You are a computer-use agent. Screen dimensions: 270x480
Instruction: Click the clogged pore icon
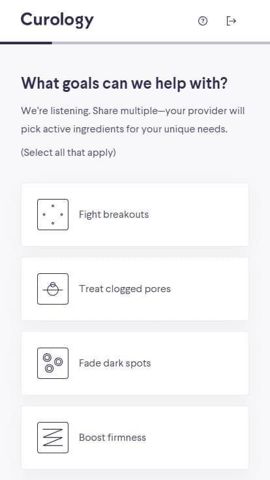pos(53,289)
